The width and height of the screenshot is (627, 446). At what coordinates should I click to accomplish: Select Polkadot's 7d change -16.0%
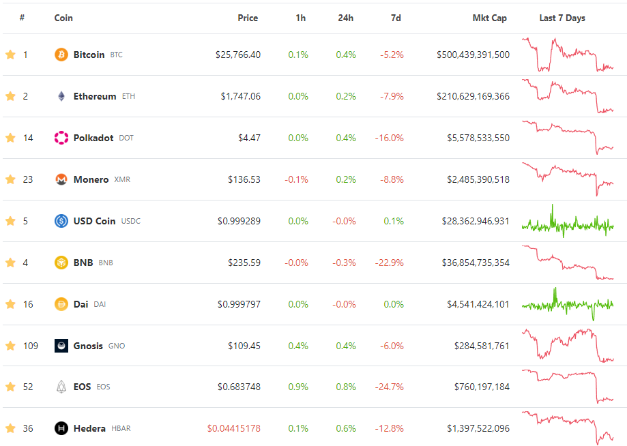coord(389,138)
